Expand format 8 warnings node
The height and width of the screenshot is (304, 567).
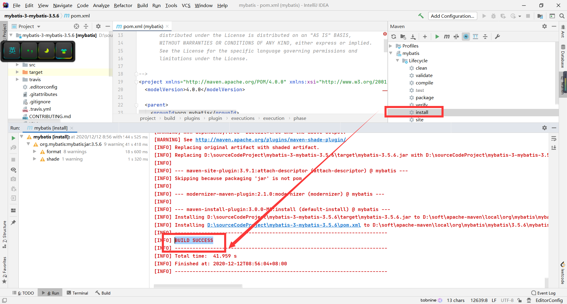[35, 151]
